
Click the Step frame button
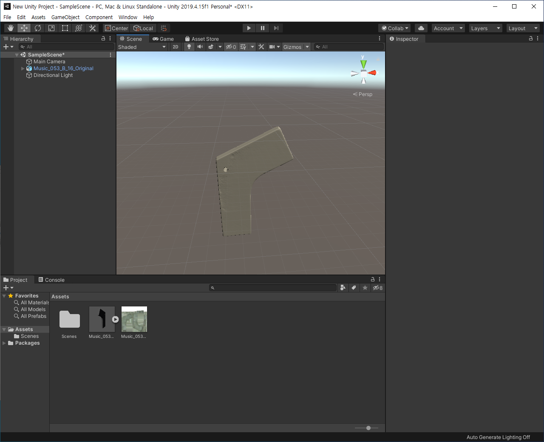276,28
